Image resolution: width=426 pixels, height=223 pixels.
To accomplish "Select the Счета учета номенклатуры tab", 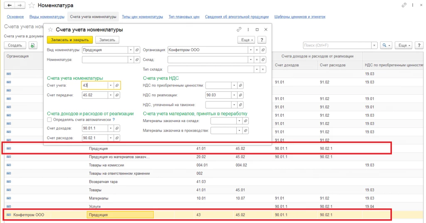I will [93, 17].
